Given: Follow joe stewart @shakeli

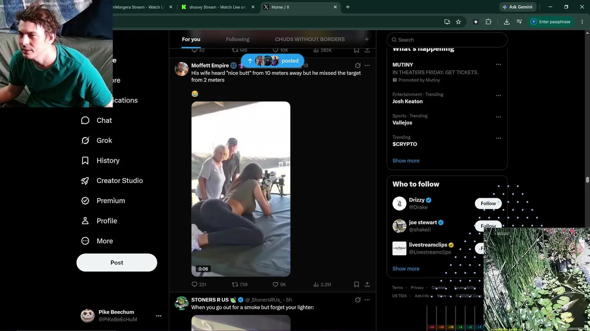Looking at the screenshot, I should tap(488, 226).
